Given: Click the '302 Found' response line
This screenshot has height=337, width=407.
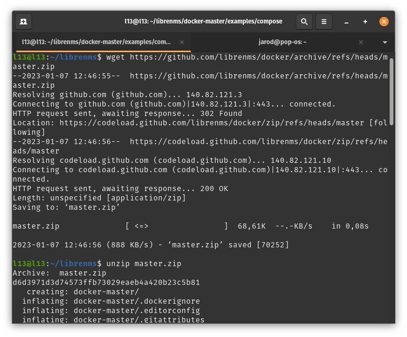Looking at the screenshot, I should (128, 114).
